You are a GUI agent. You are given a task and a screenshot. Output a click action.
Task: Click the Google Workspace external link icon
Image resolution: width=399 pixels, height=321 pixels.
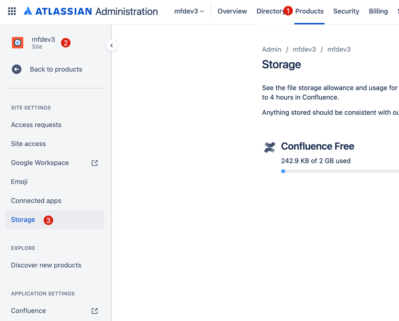pyautogui.click(x=95, y=163)
